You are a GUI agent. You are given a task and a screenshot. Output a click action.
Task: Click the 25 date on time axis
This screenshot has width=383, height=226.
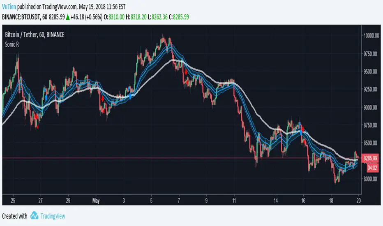[x=13, y=201]
